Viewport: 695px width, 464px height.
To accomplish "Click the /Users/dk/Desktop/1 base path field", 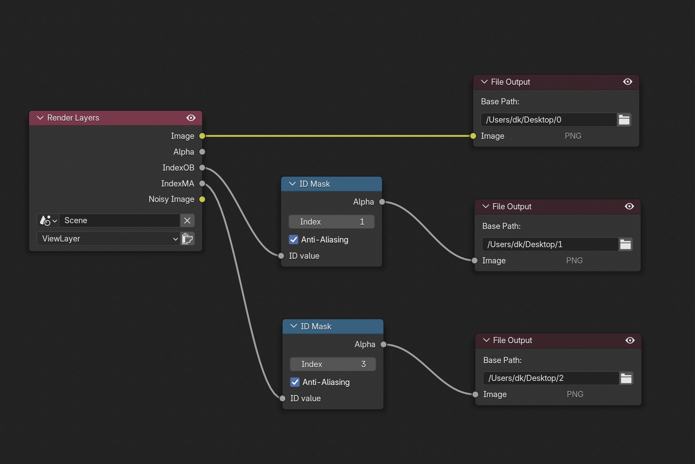I will (550, 244).
